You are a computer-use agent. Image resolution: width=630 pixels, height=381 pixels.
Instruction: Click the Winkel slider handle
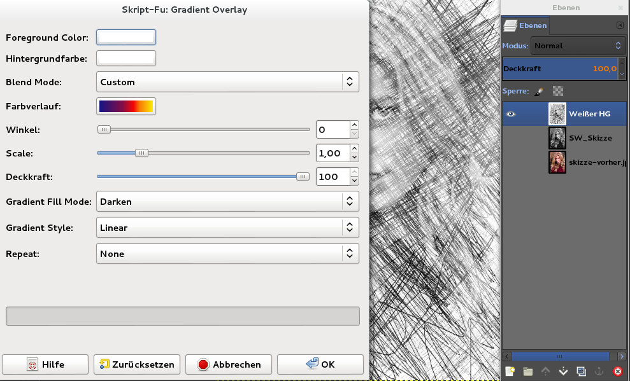[x=104, y=130]
